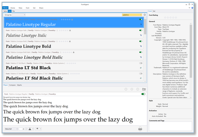Select the Palatino Linotype Italic sample text

tap(26, 35)
